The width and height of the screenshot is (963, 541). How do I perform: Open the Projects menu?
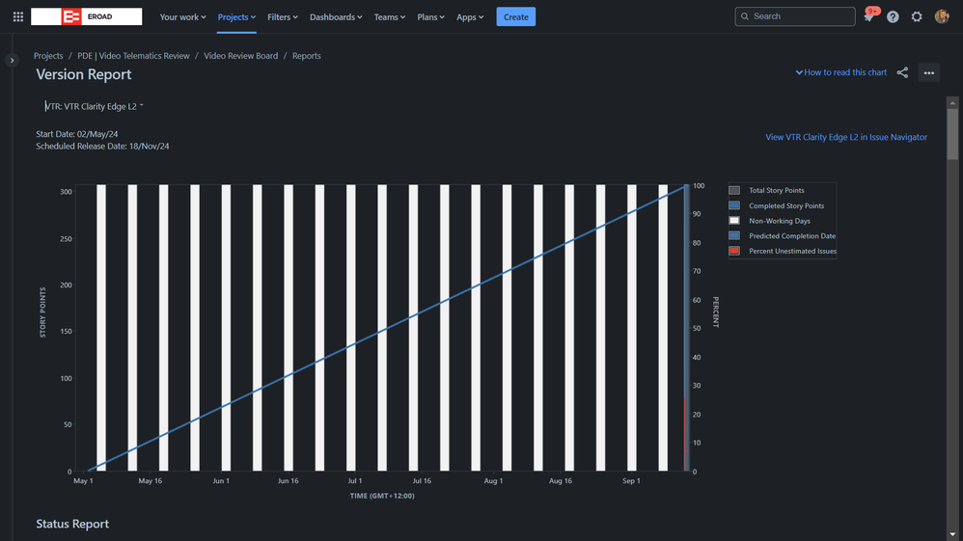point(236,16)
